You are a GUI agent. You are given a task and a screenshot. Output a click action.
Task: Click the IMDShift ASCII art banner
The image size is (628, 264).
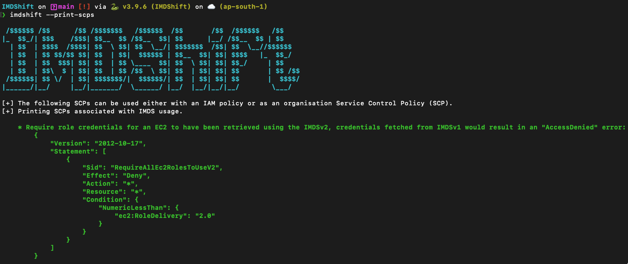[151, 59]
